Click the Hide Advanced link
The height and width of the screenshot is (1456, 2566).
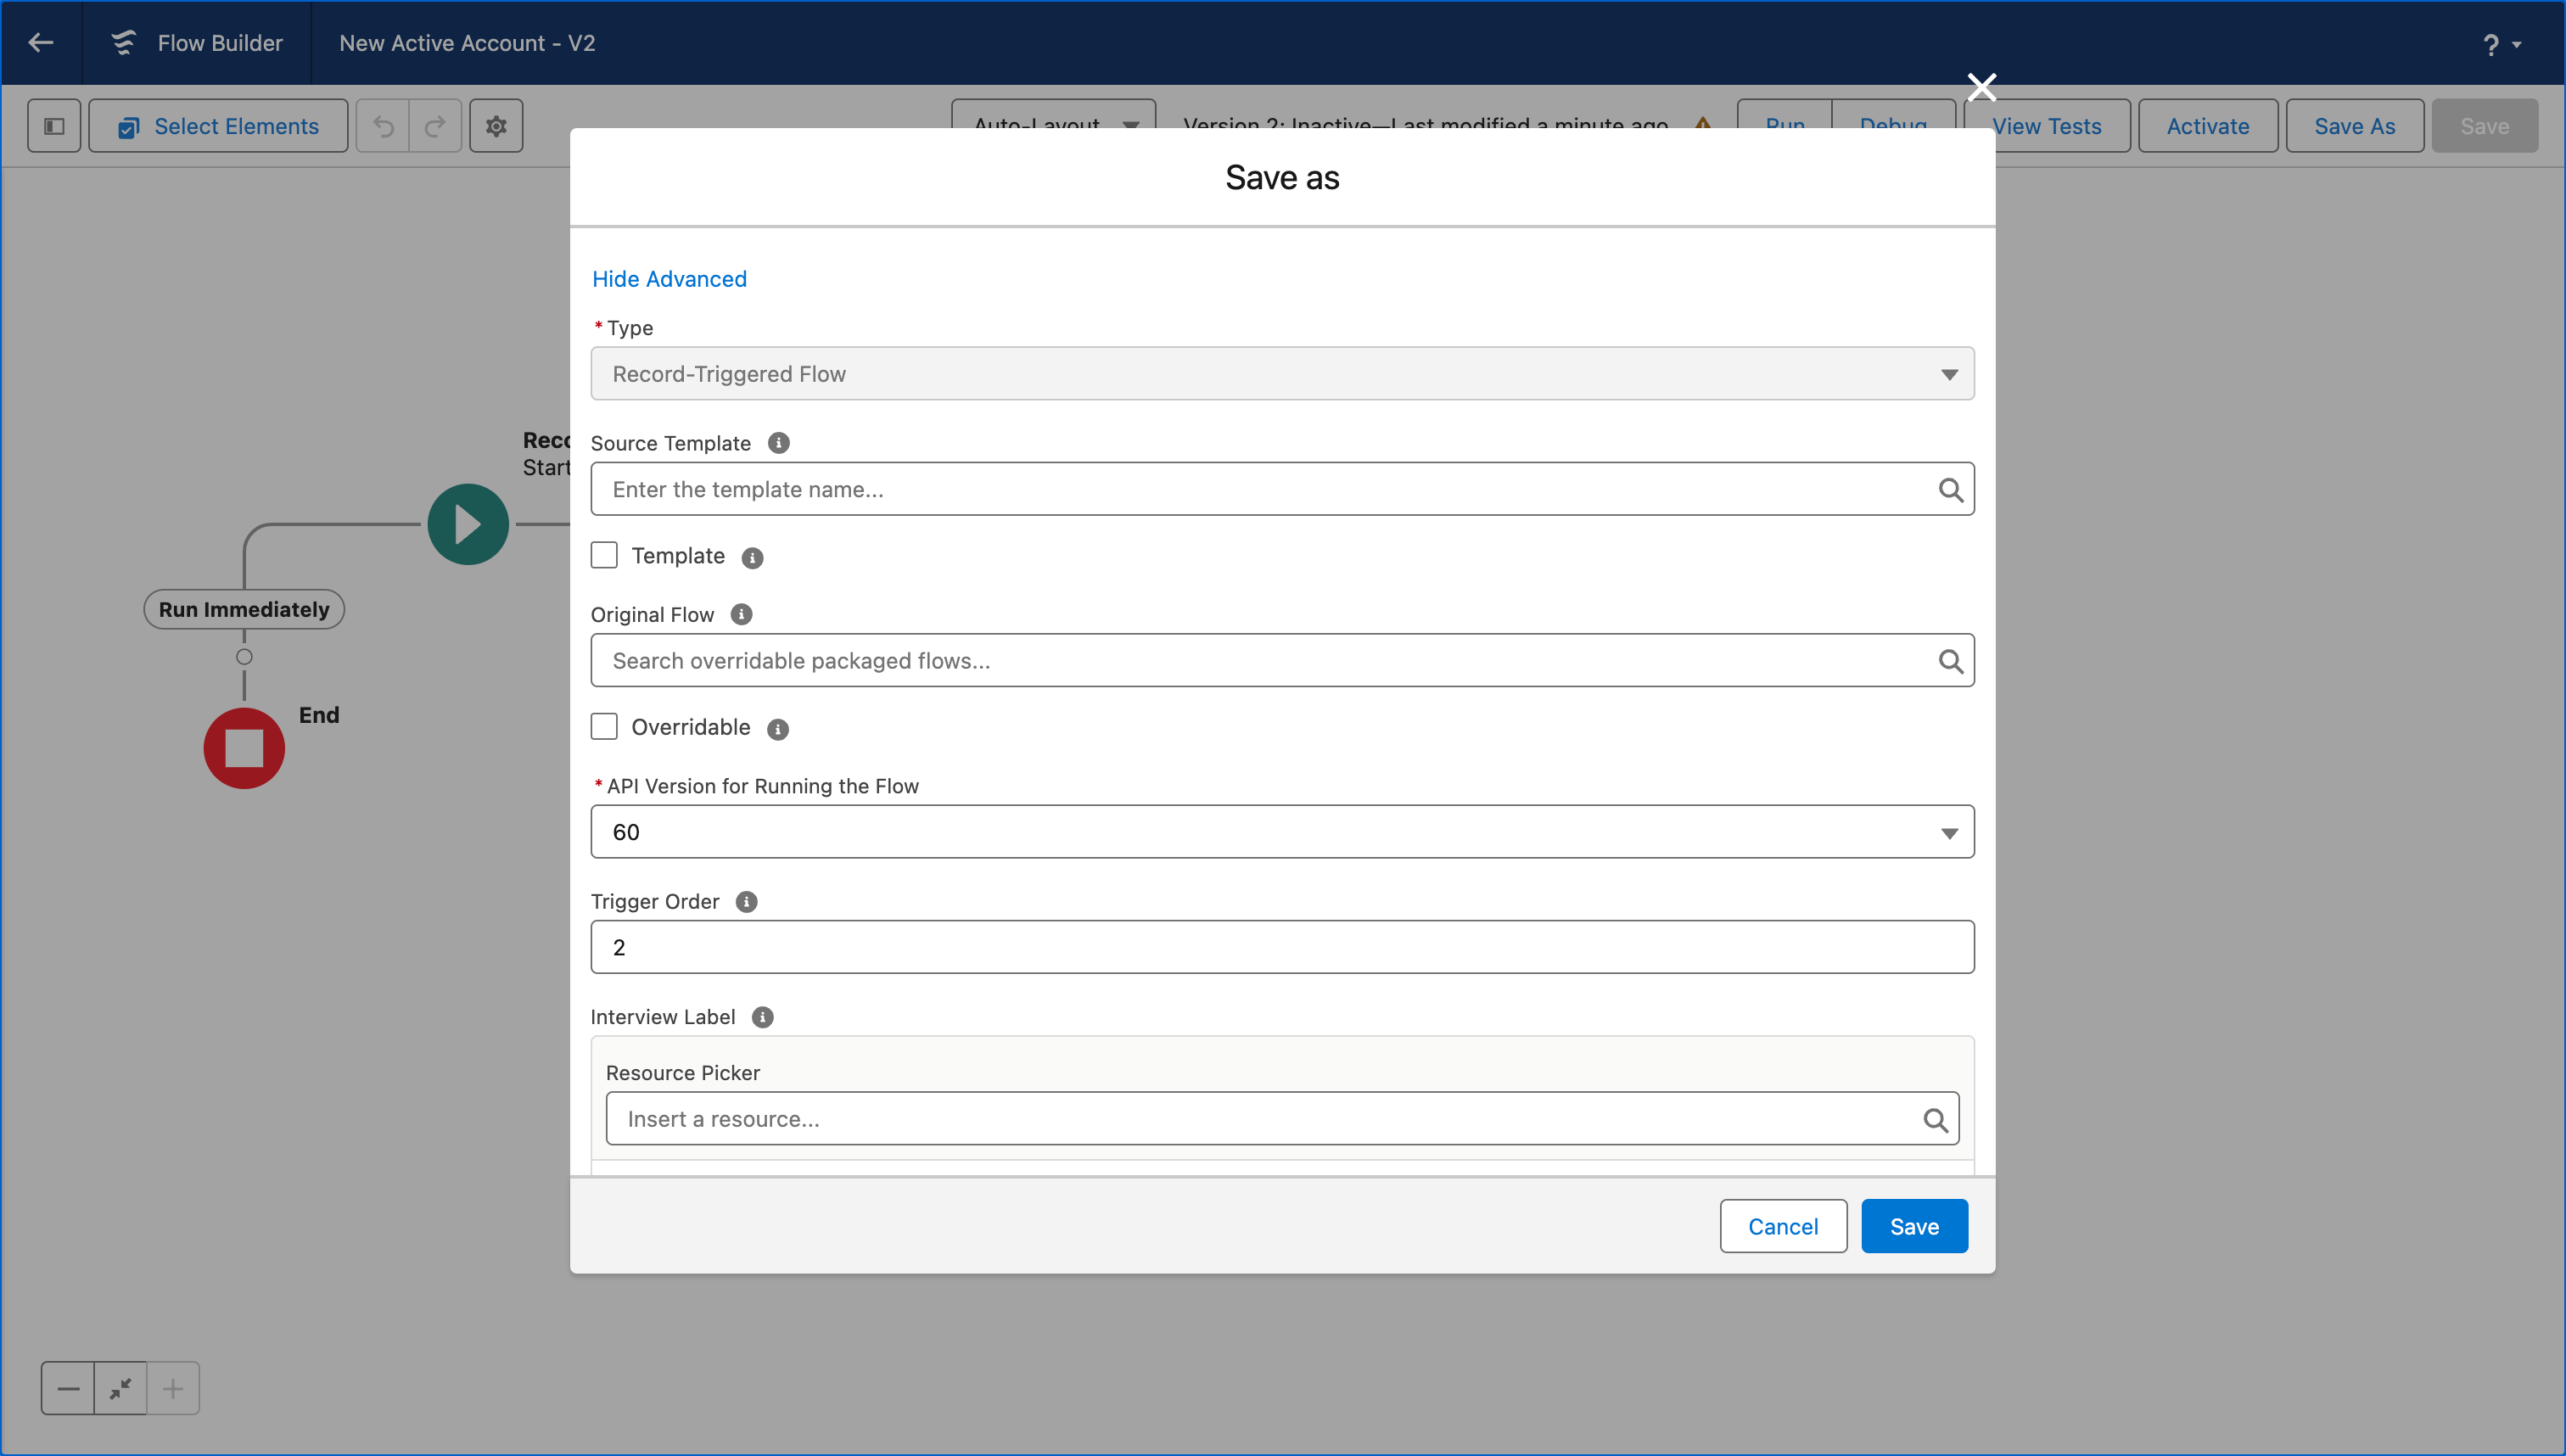point(669,279)
